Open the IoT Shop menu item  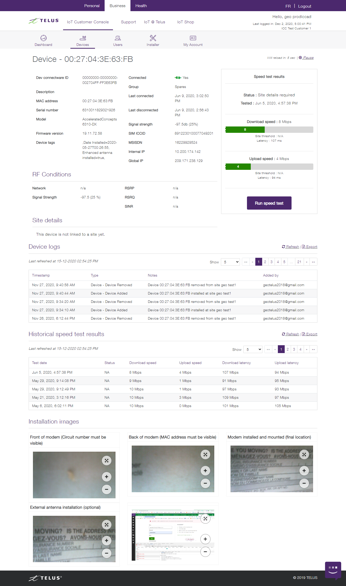tap(186, 22)
